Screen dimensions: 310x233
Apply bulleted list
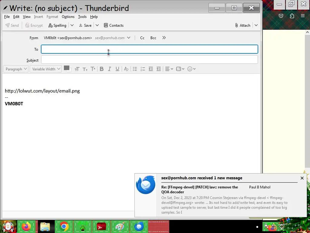point(135,69)
